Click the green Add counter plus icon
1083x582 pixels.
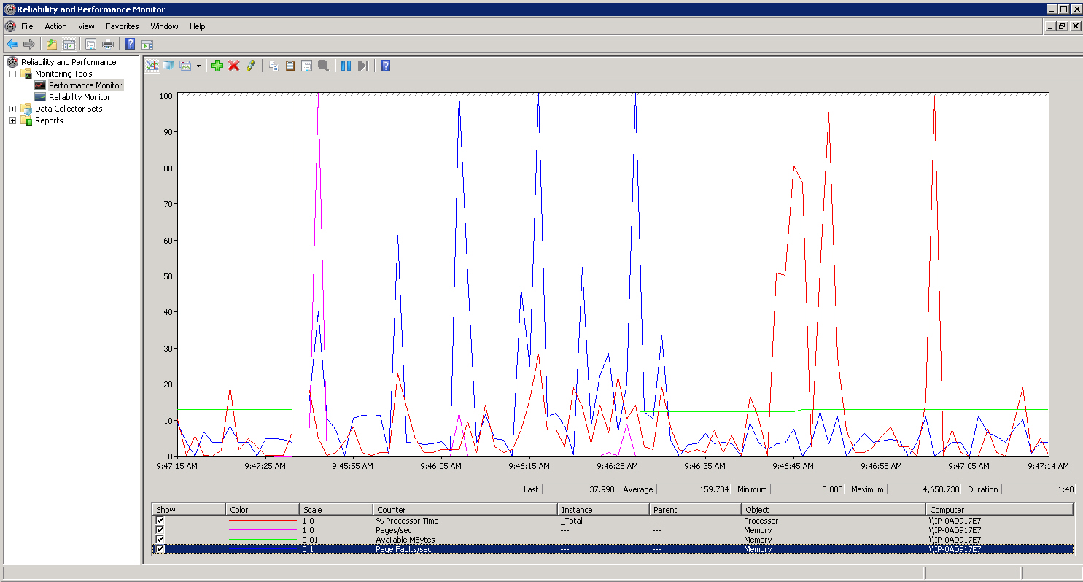pyautogui.click(x=217, y=66)
